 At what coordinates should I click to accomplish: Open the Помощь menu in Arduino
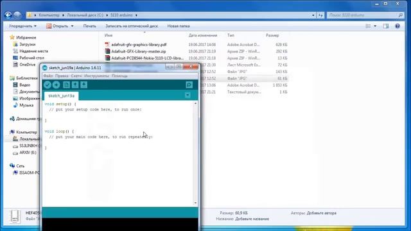(x=119, y=76)
